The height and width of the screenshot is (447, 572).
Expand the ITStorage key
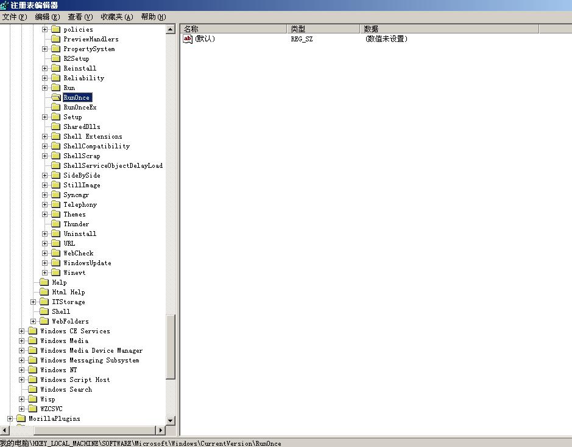coord(33,302)
